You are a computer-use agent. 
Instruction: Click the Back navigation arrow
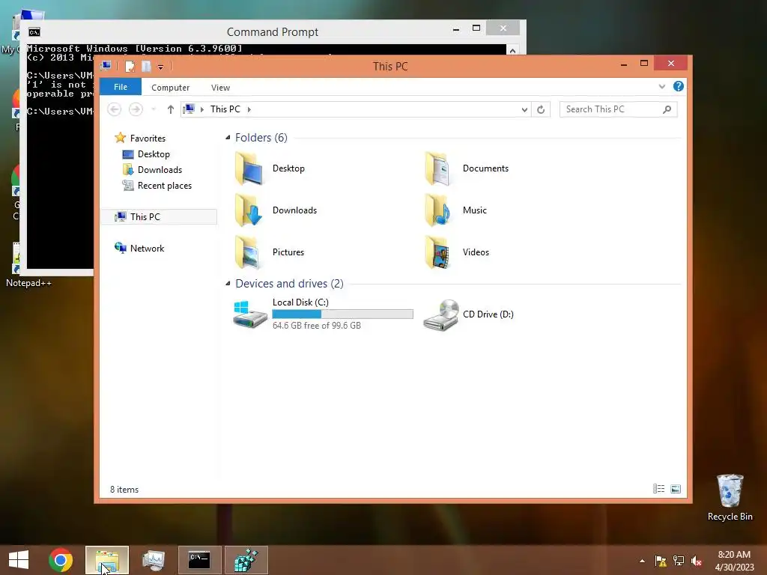point(114,109)
